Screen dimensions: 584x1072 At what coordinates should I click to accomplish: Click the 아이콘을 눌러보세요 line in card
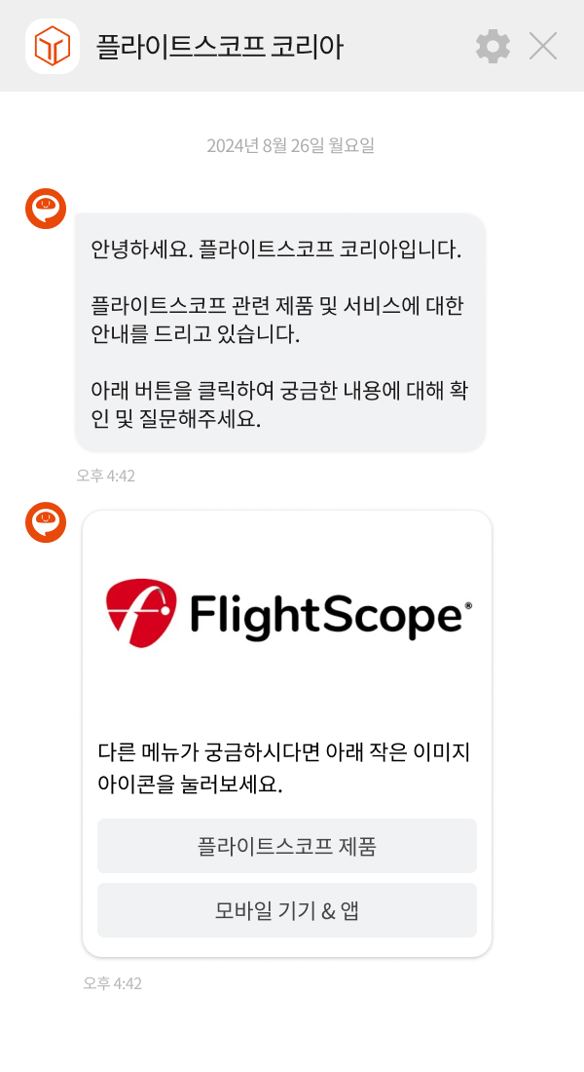click(190, 785)
